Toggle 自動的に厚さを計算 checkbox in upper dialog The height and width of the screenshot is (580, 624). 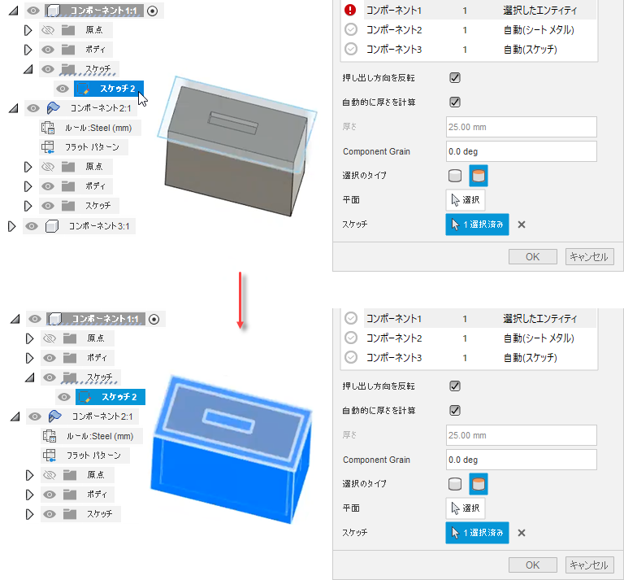(x=455, y=102)
